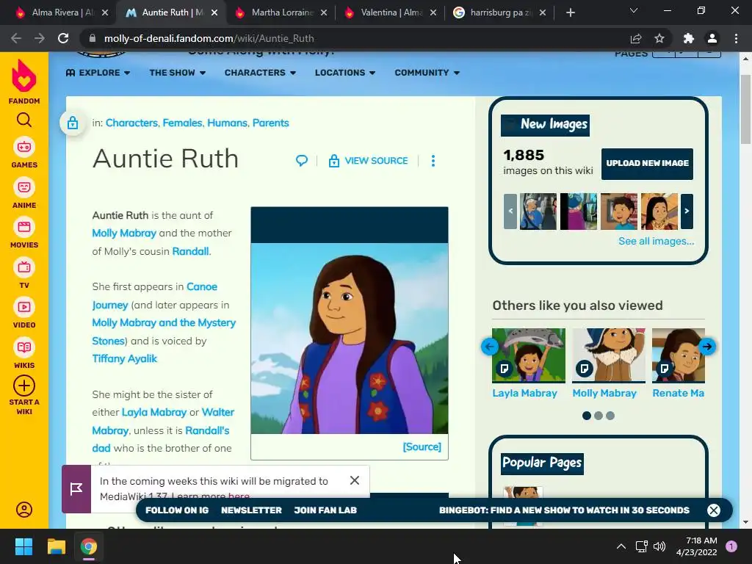The image size is (752, 564).
Task: Click Newsletter in the bottom bar
Action: (x=251, y=510)
